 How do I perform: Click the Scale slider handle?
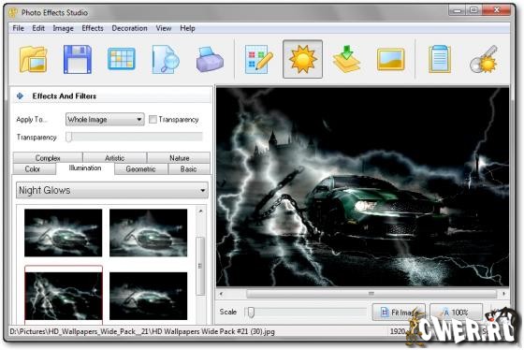(x=251, y=313)
